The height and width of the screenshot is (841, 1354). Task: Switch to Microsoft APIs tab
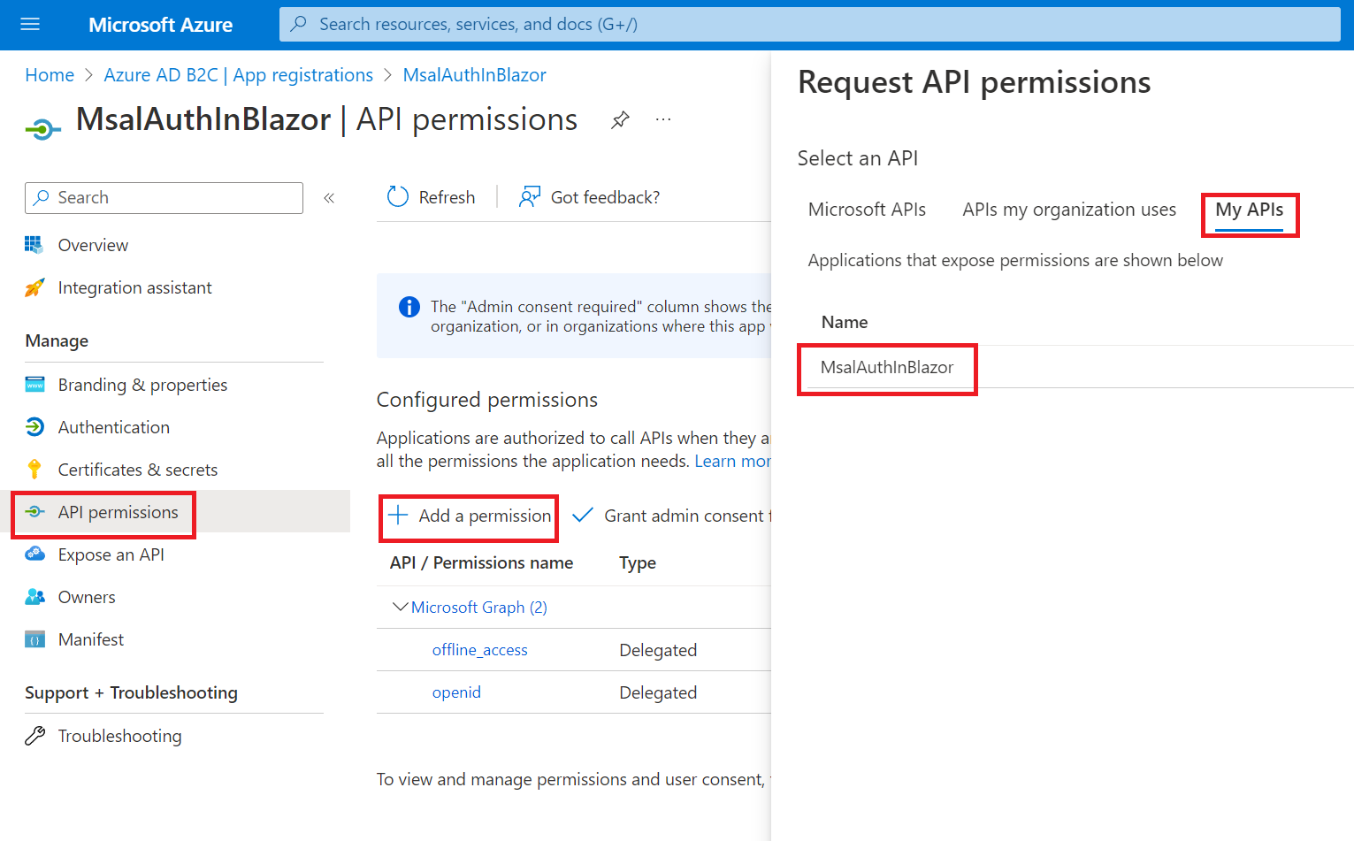pyautogui.click(x=867, y=210)
